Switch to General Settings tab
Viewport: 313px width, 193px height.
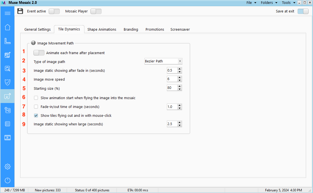[x=38, y=30]
